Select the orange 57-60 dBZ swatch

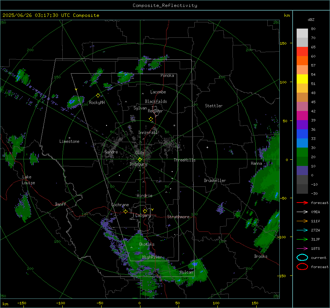click(x=302, y=61)
